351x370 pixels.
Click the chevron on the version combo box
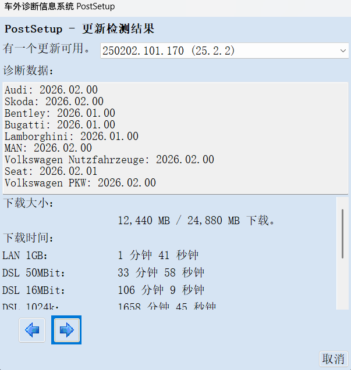pos(342,51)
